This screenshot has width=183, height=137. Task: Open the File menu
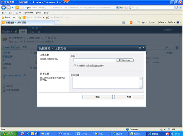tap(4, 12)
